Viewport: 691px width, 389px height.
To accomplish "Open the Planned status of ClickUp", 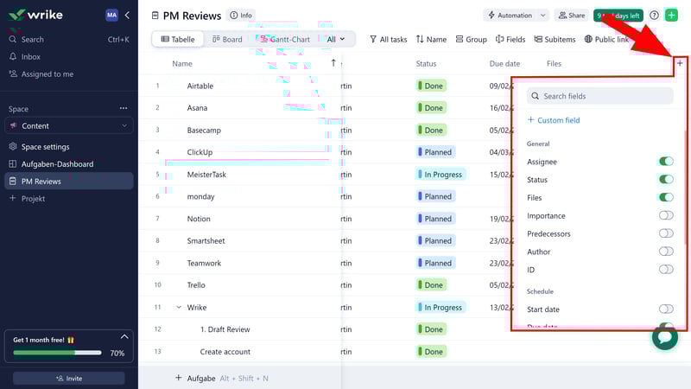I will (x=436, y=152).
